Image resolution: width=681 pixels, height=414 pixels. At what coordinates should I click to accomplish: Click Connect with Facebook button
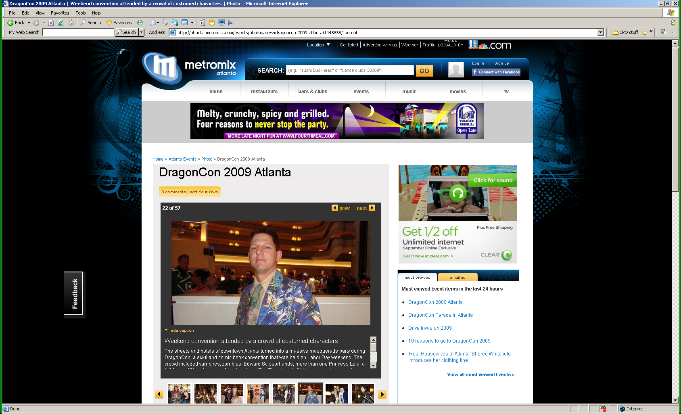point(496,72)
